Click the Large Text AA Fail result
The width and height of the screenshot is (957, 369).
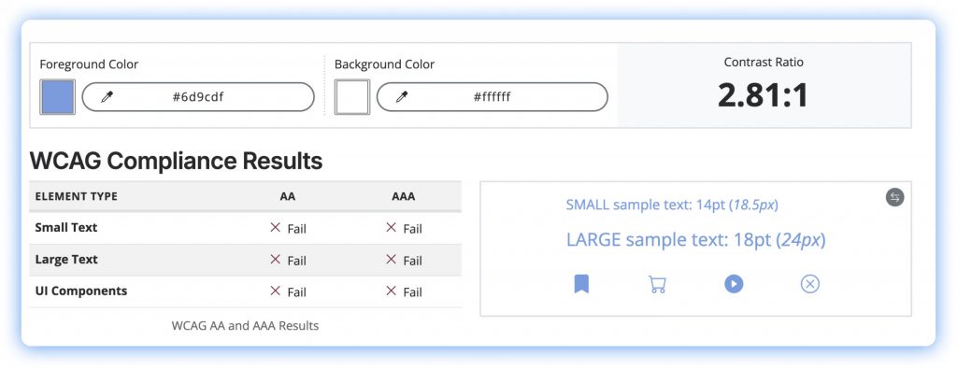(x=288, y=261)
